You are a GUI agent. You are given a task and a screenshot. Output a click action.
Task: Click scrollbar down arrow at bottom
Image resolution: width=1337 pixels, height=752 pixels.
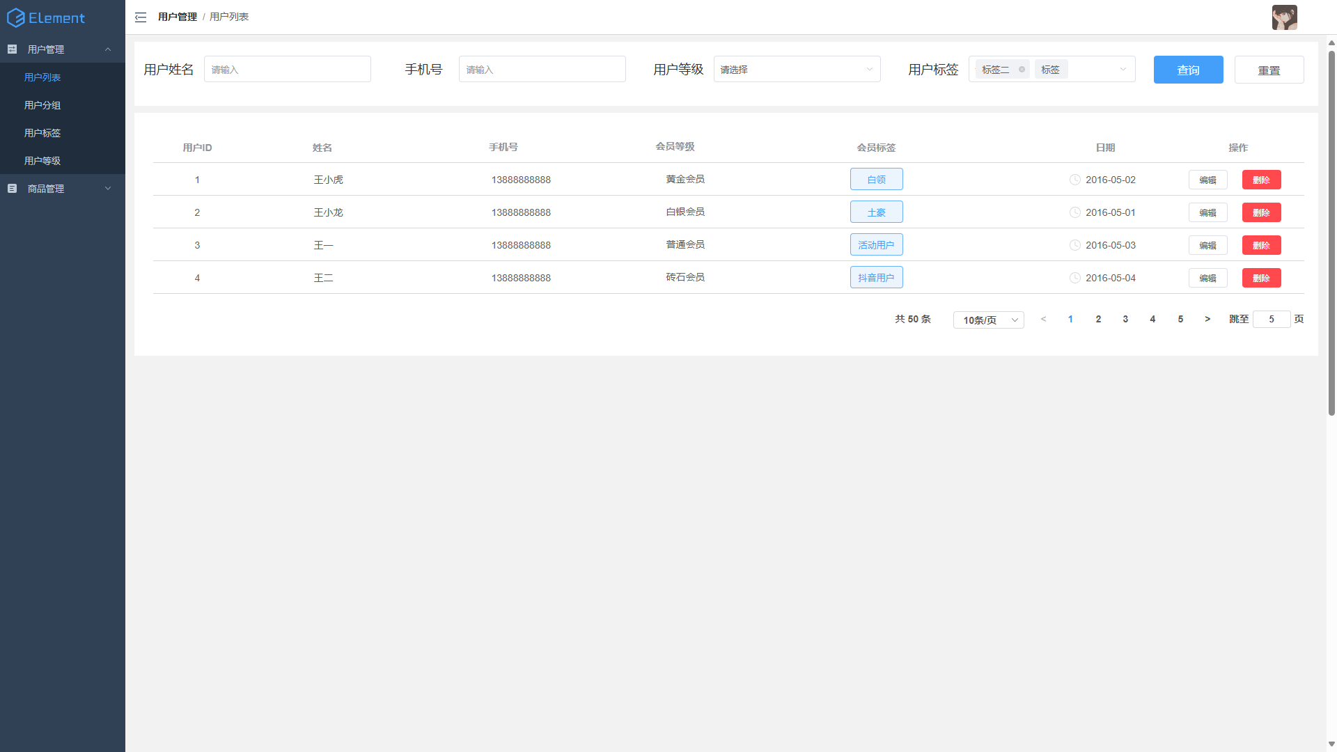click(1331, 744)
